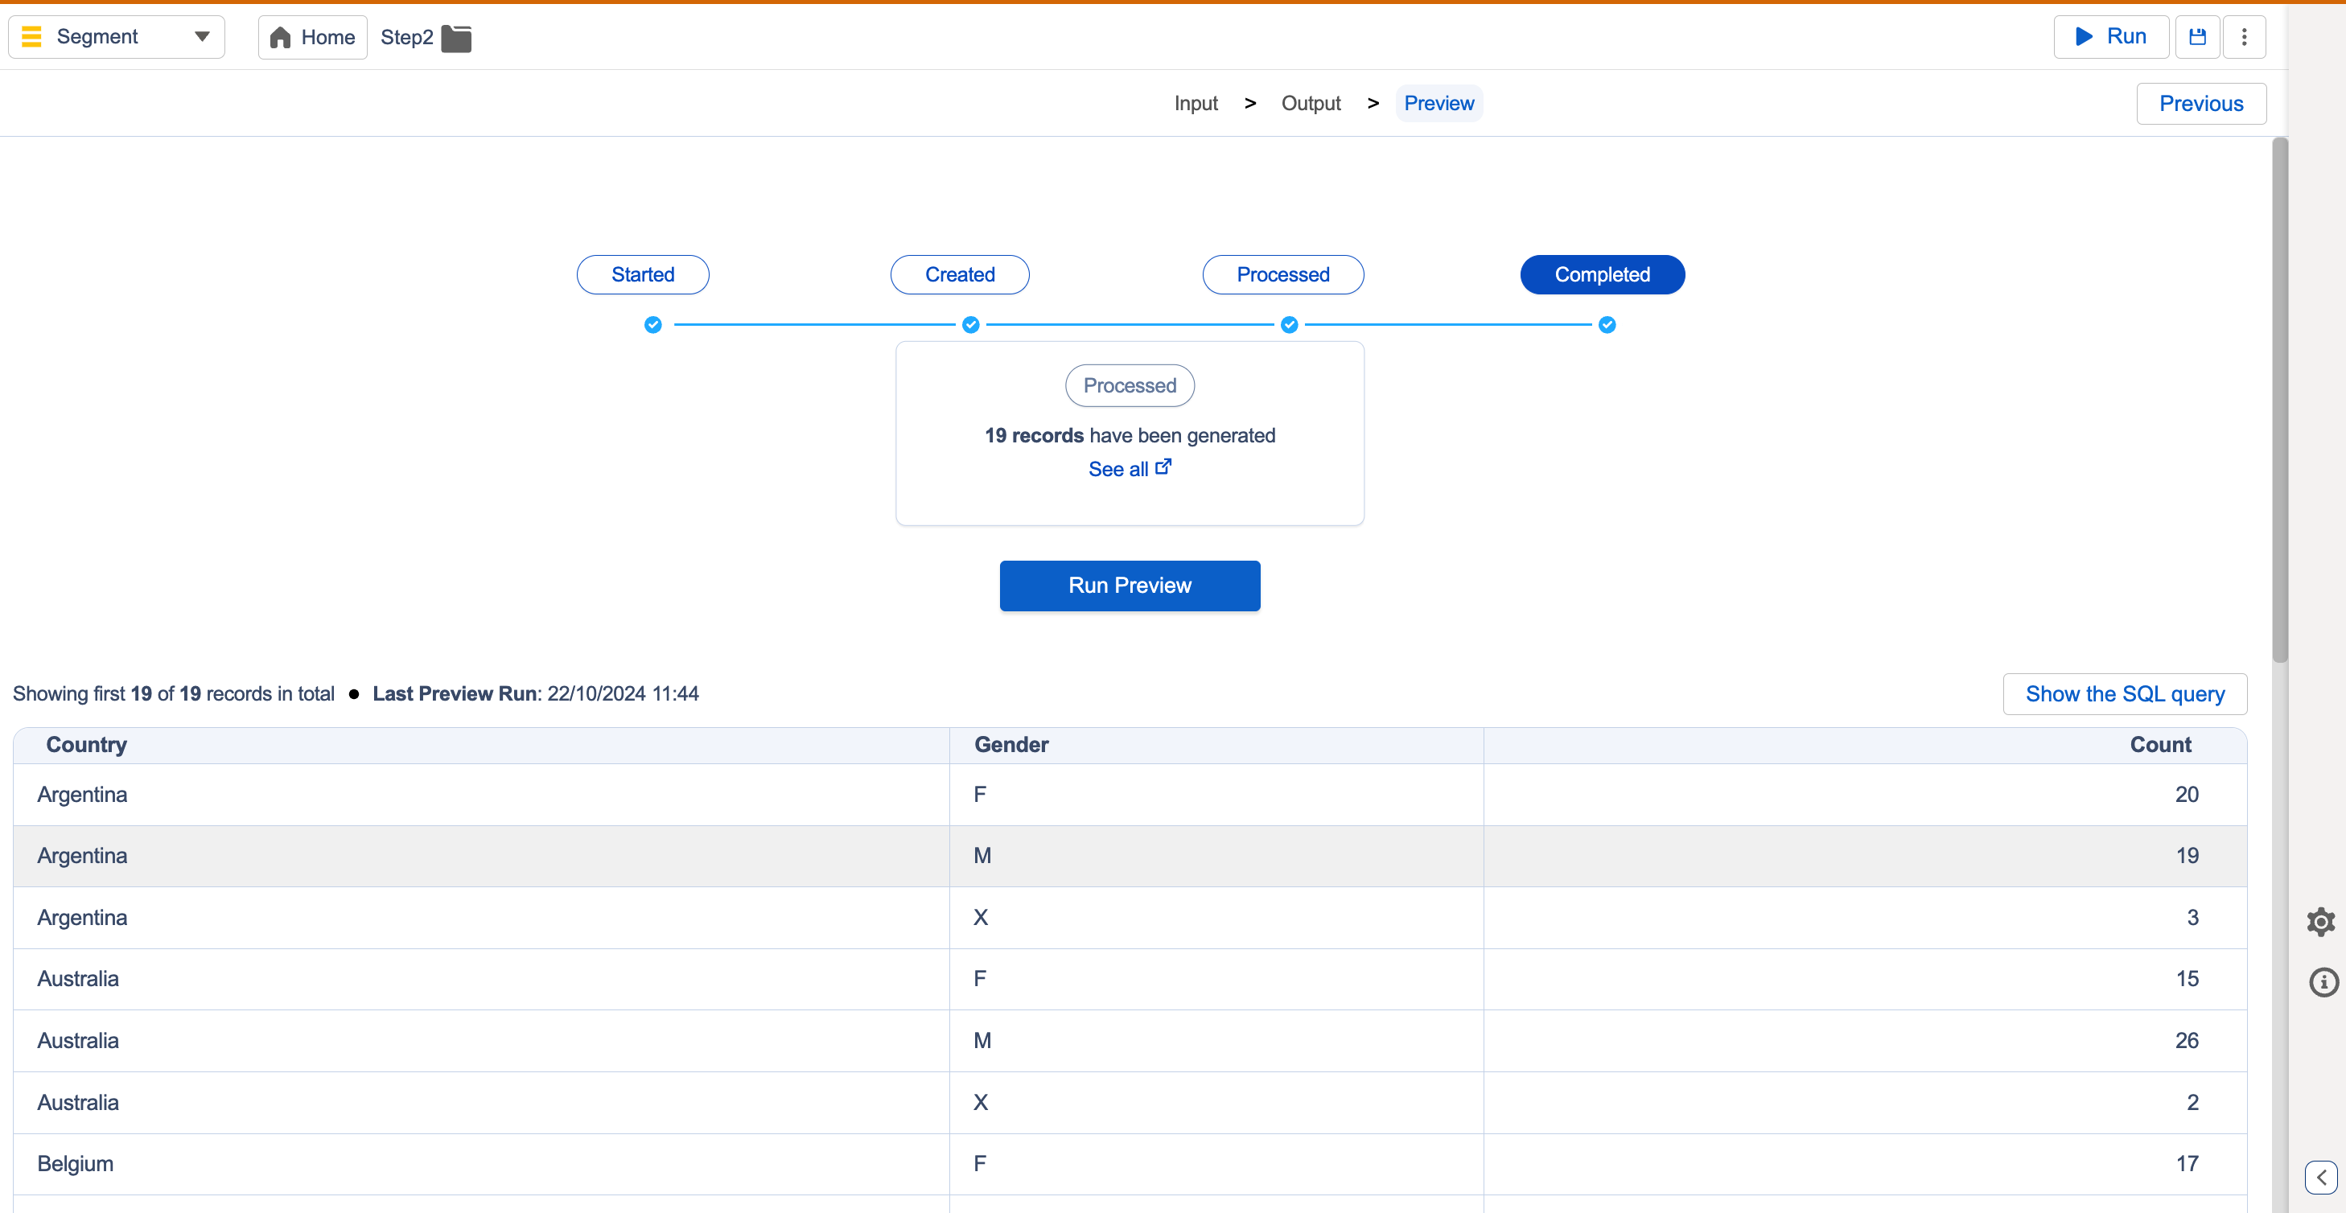Switch to the Output step
The height and width of the screenshot is (1213, 2346).
(1311, 103)
